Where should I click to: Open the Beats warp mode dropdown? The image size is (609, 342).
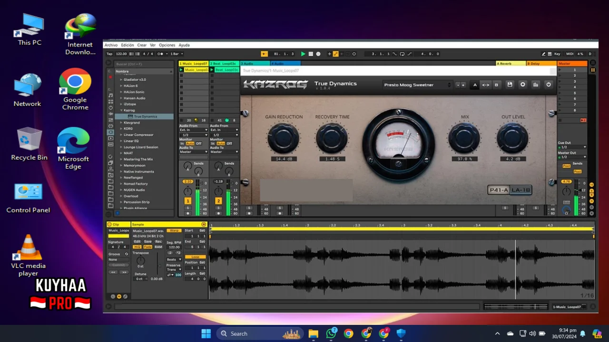pyautogui.click(x=174, y=260)
